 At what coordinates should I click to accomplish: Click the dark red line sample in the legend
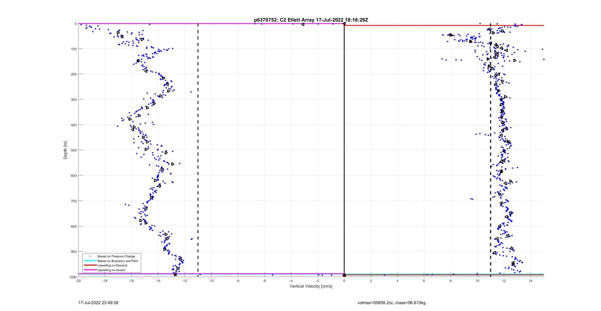coord(90,265)
